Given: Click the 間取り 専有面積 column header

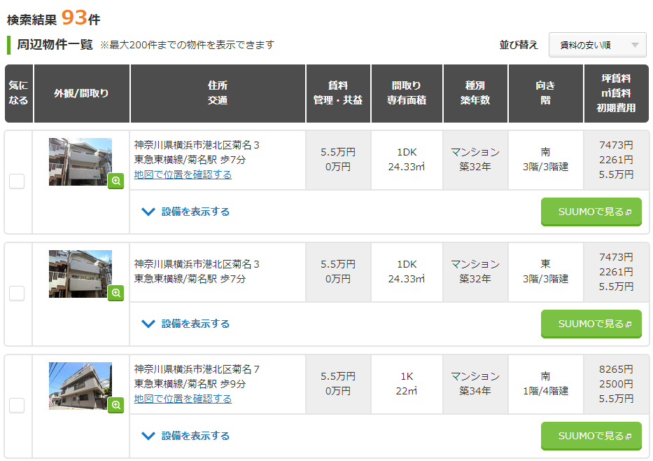Looking at the screenshot, I should [x=407, y=92].
